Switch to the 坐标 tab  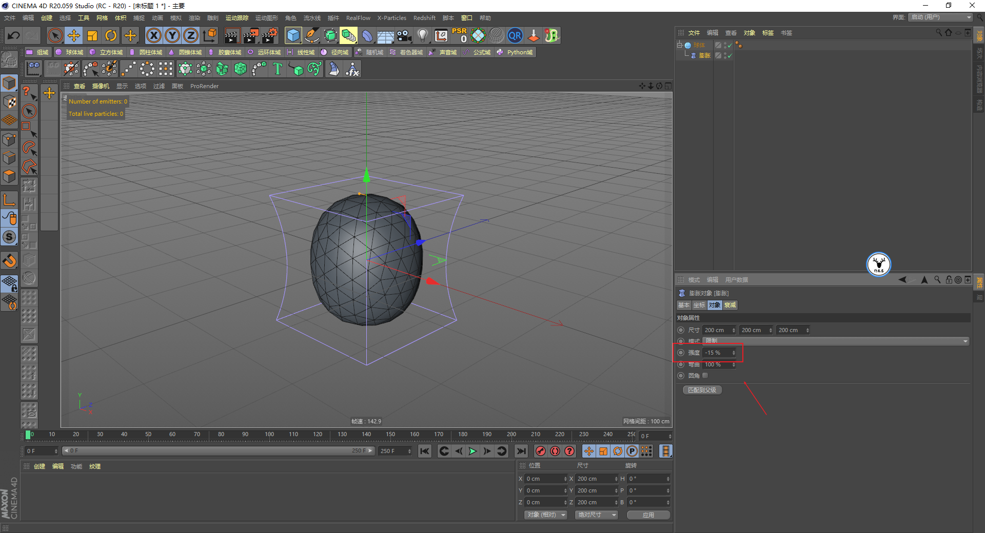tap(699, 305)
